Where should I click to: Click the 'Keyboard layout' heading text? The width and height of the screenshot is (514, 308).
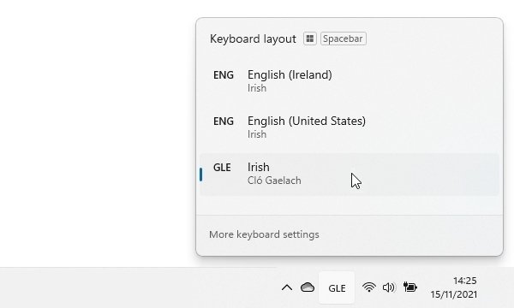click(253, 39)
